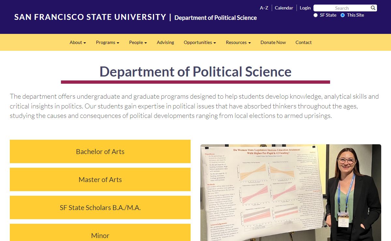Go to San Francisco State University homepage

point(90,17)
